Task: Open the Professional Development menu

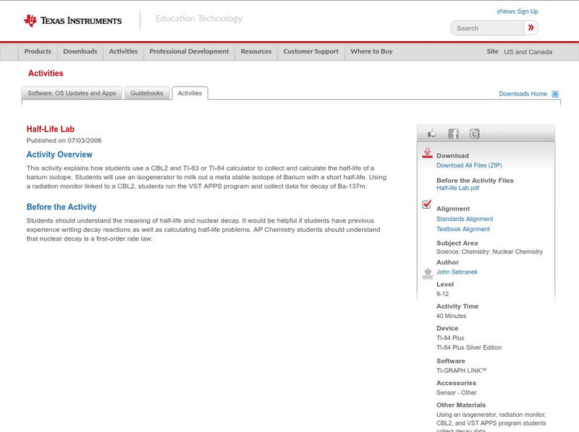Action: tap(189, 51)
